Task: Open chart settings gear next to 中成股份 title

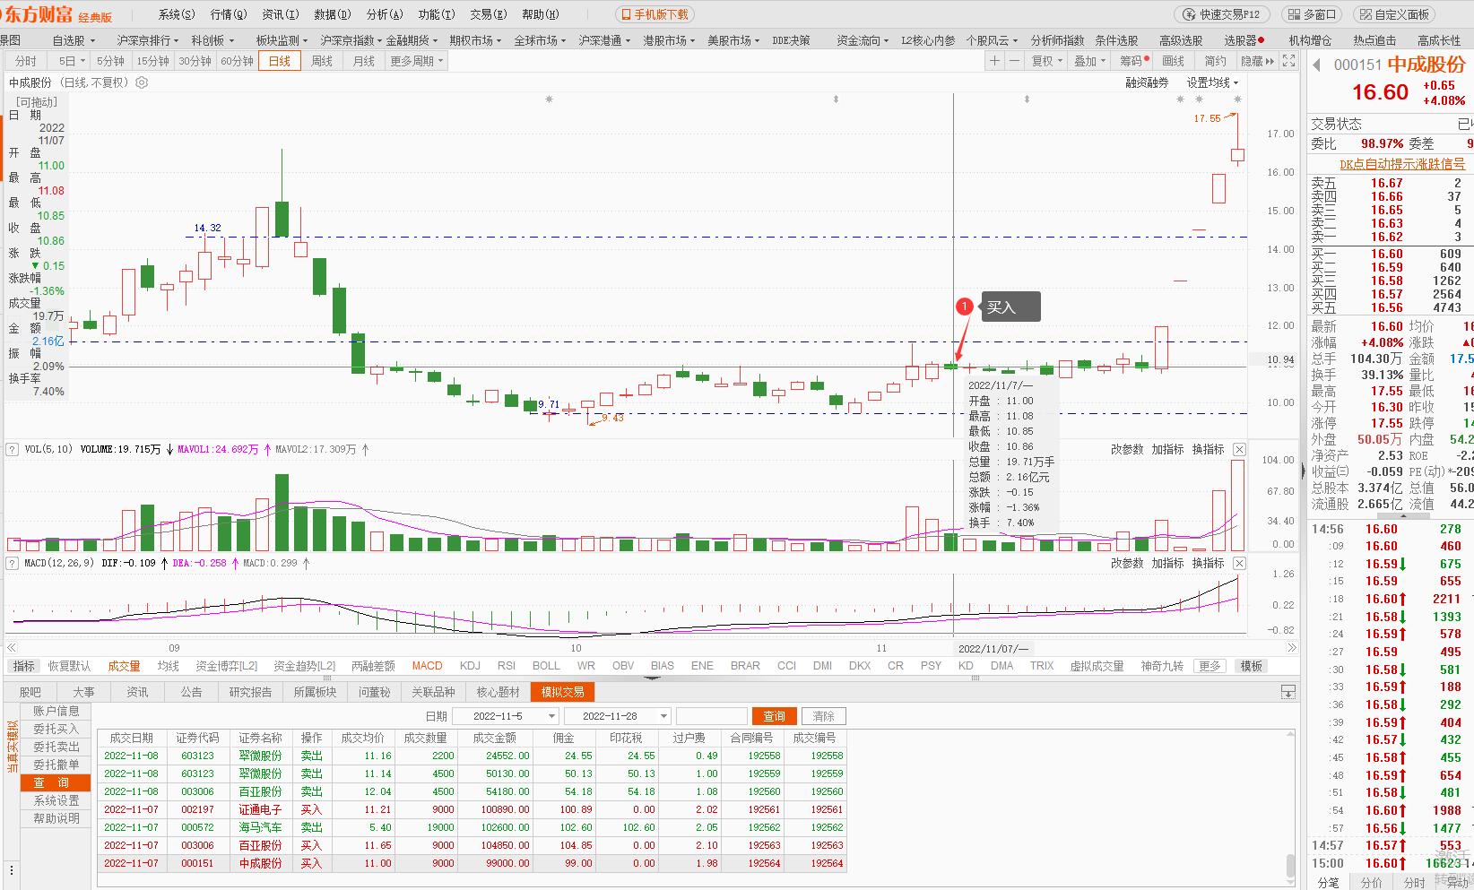Action: tap(142, 82)
